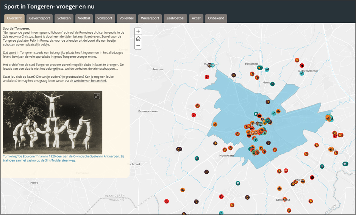Screen dimensions: 356x215
Task: Follow the 'website van het archief' link
Action: pos(89,81)
